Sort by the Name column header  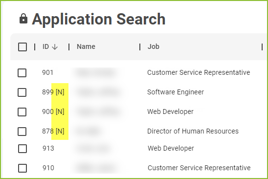pos(86,46)
